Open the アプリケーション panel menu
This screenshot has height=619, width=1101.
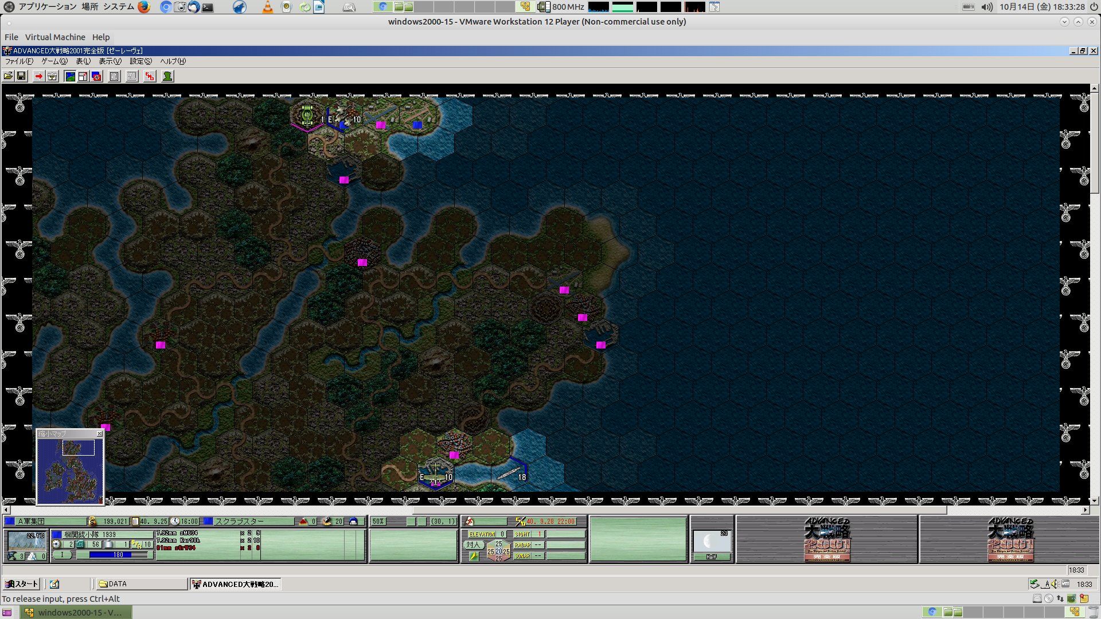coord(48,7)
